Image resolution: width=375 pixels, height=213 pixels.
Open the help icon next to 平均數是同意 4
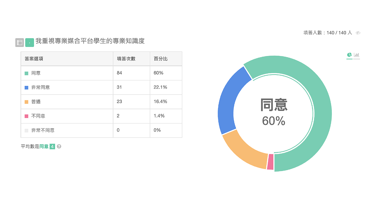[58, 146]
